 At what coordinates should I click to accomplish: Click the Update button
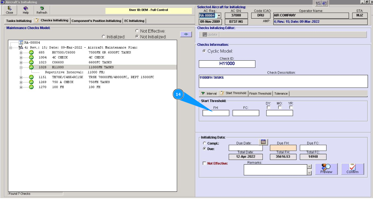210,34
